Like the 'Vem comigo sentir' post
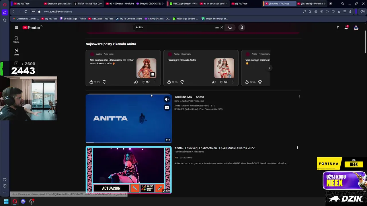The height and width of the screenshot is (206, 367). [247, 82]
